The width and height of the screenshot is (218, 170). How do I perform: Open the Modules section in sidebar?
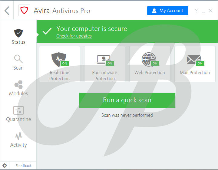tap(18, 88)
